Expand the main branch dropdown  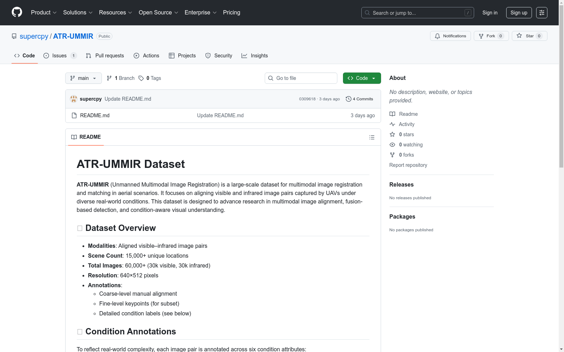pyautogui.click(x=83, y=78)
